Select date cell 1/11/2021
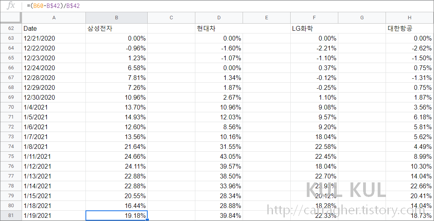Screen dimensions: 434x221 [x=54, y=156]
